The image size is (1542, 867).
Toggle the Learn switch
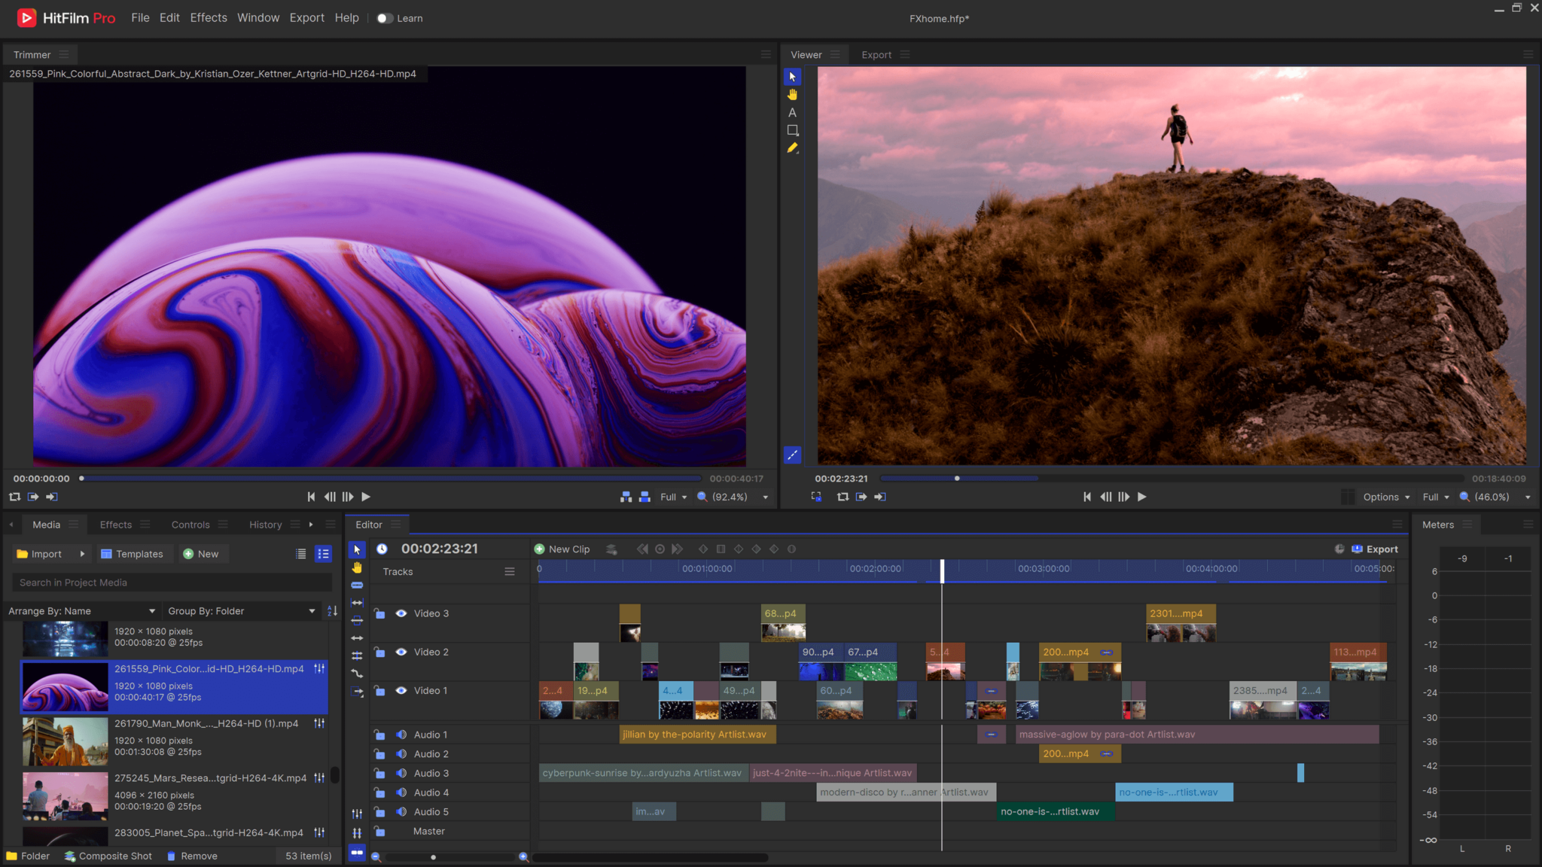385,18
